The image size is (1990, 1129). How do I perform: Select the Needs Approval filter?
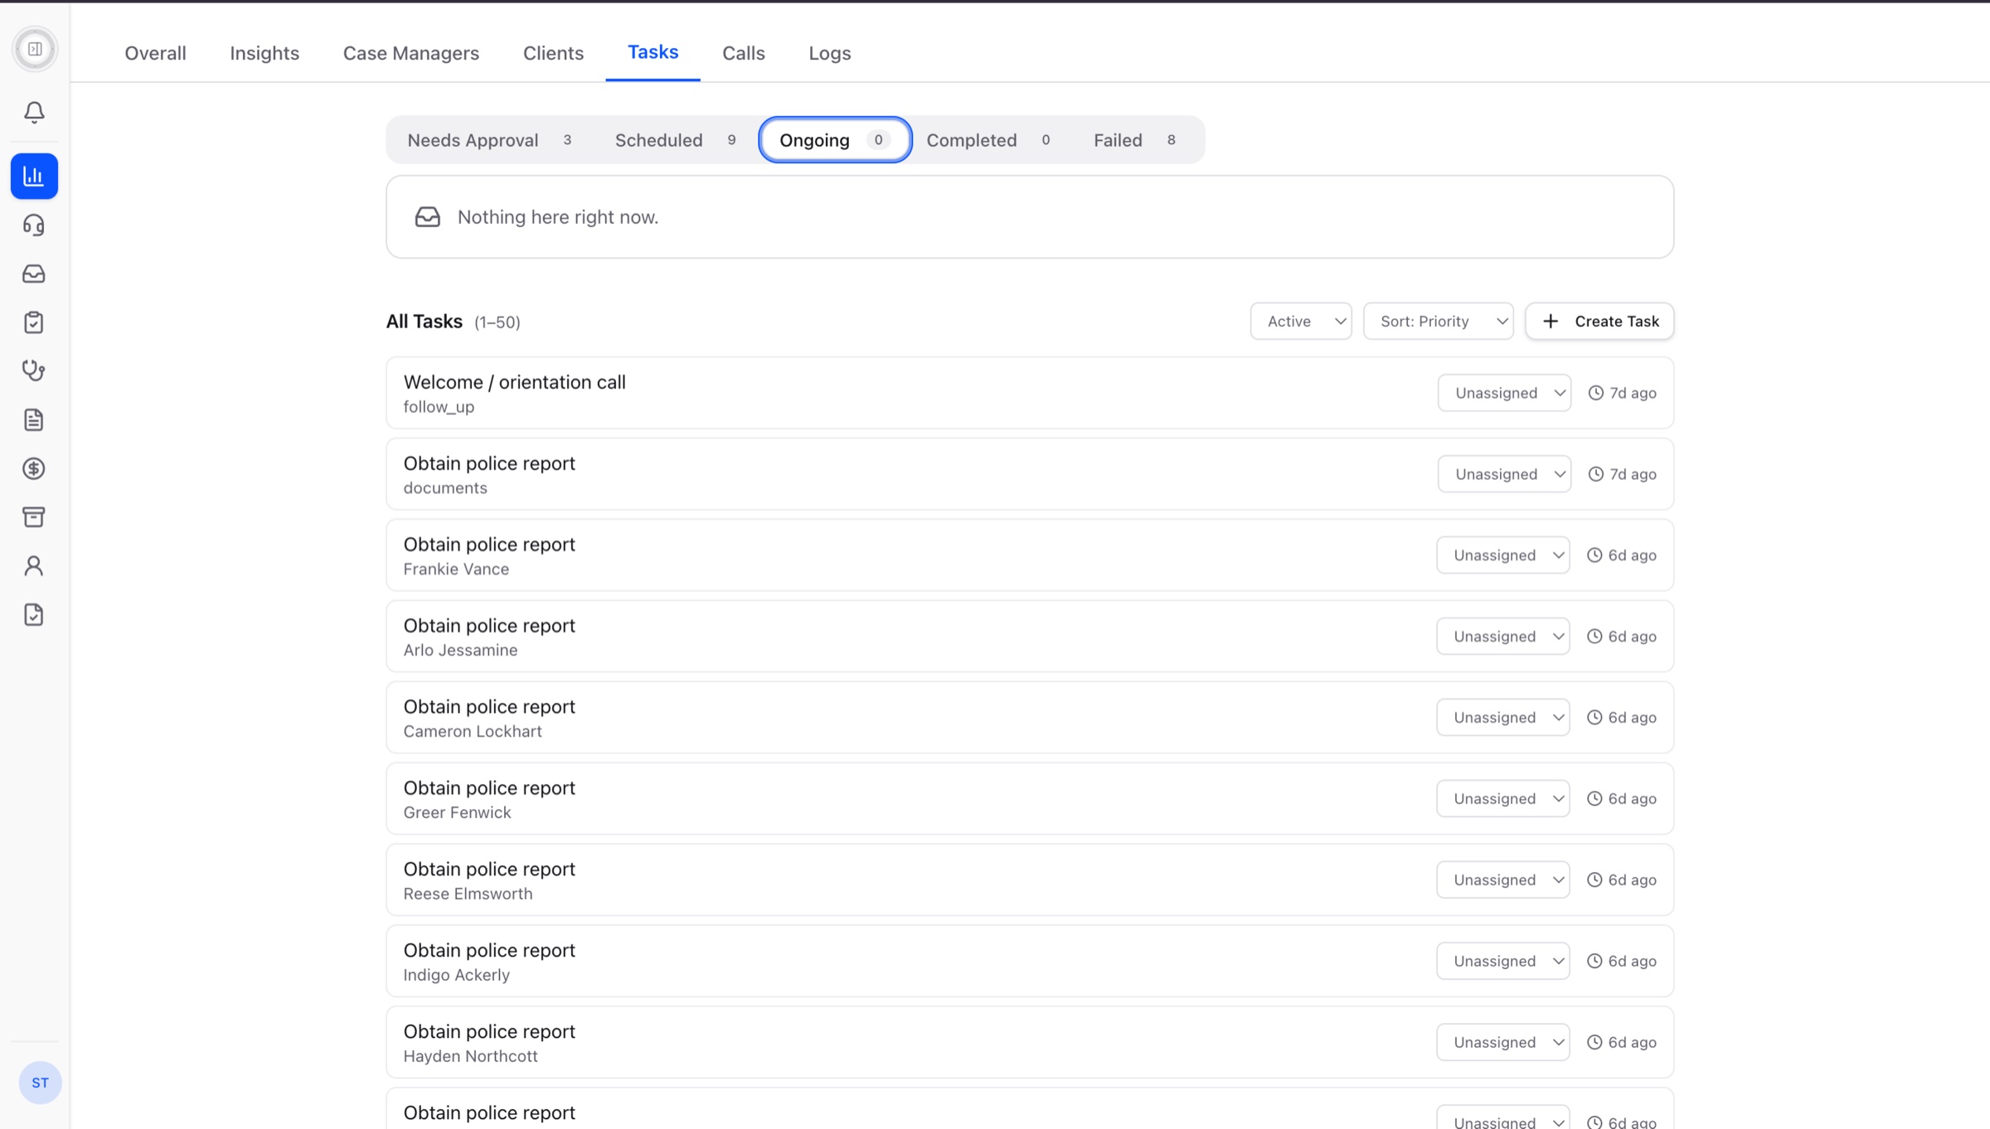point(491,140)
